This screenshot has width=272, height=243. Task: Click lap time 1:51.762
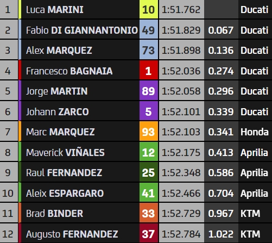[x=181, y=9]
